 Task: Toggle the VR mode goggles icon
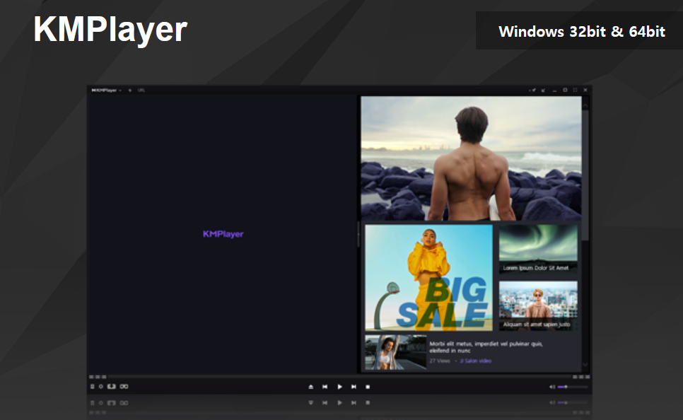click(x=124, y=387)
